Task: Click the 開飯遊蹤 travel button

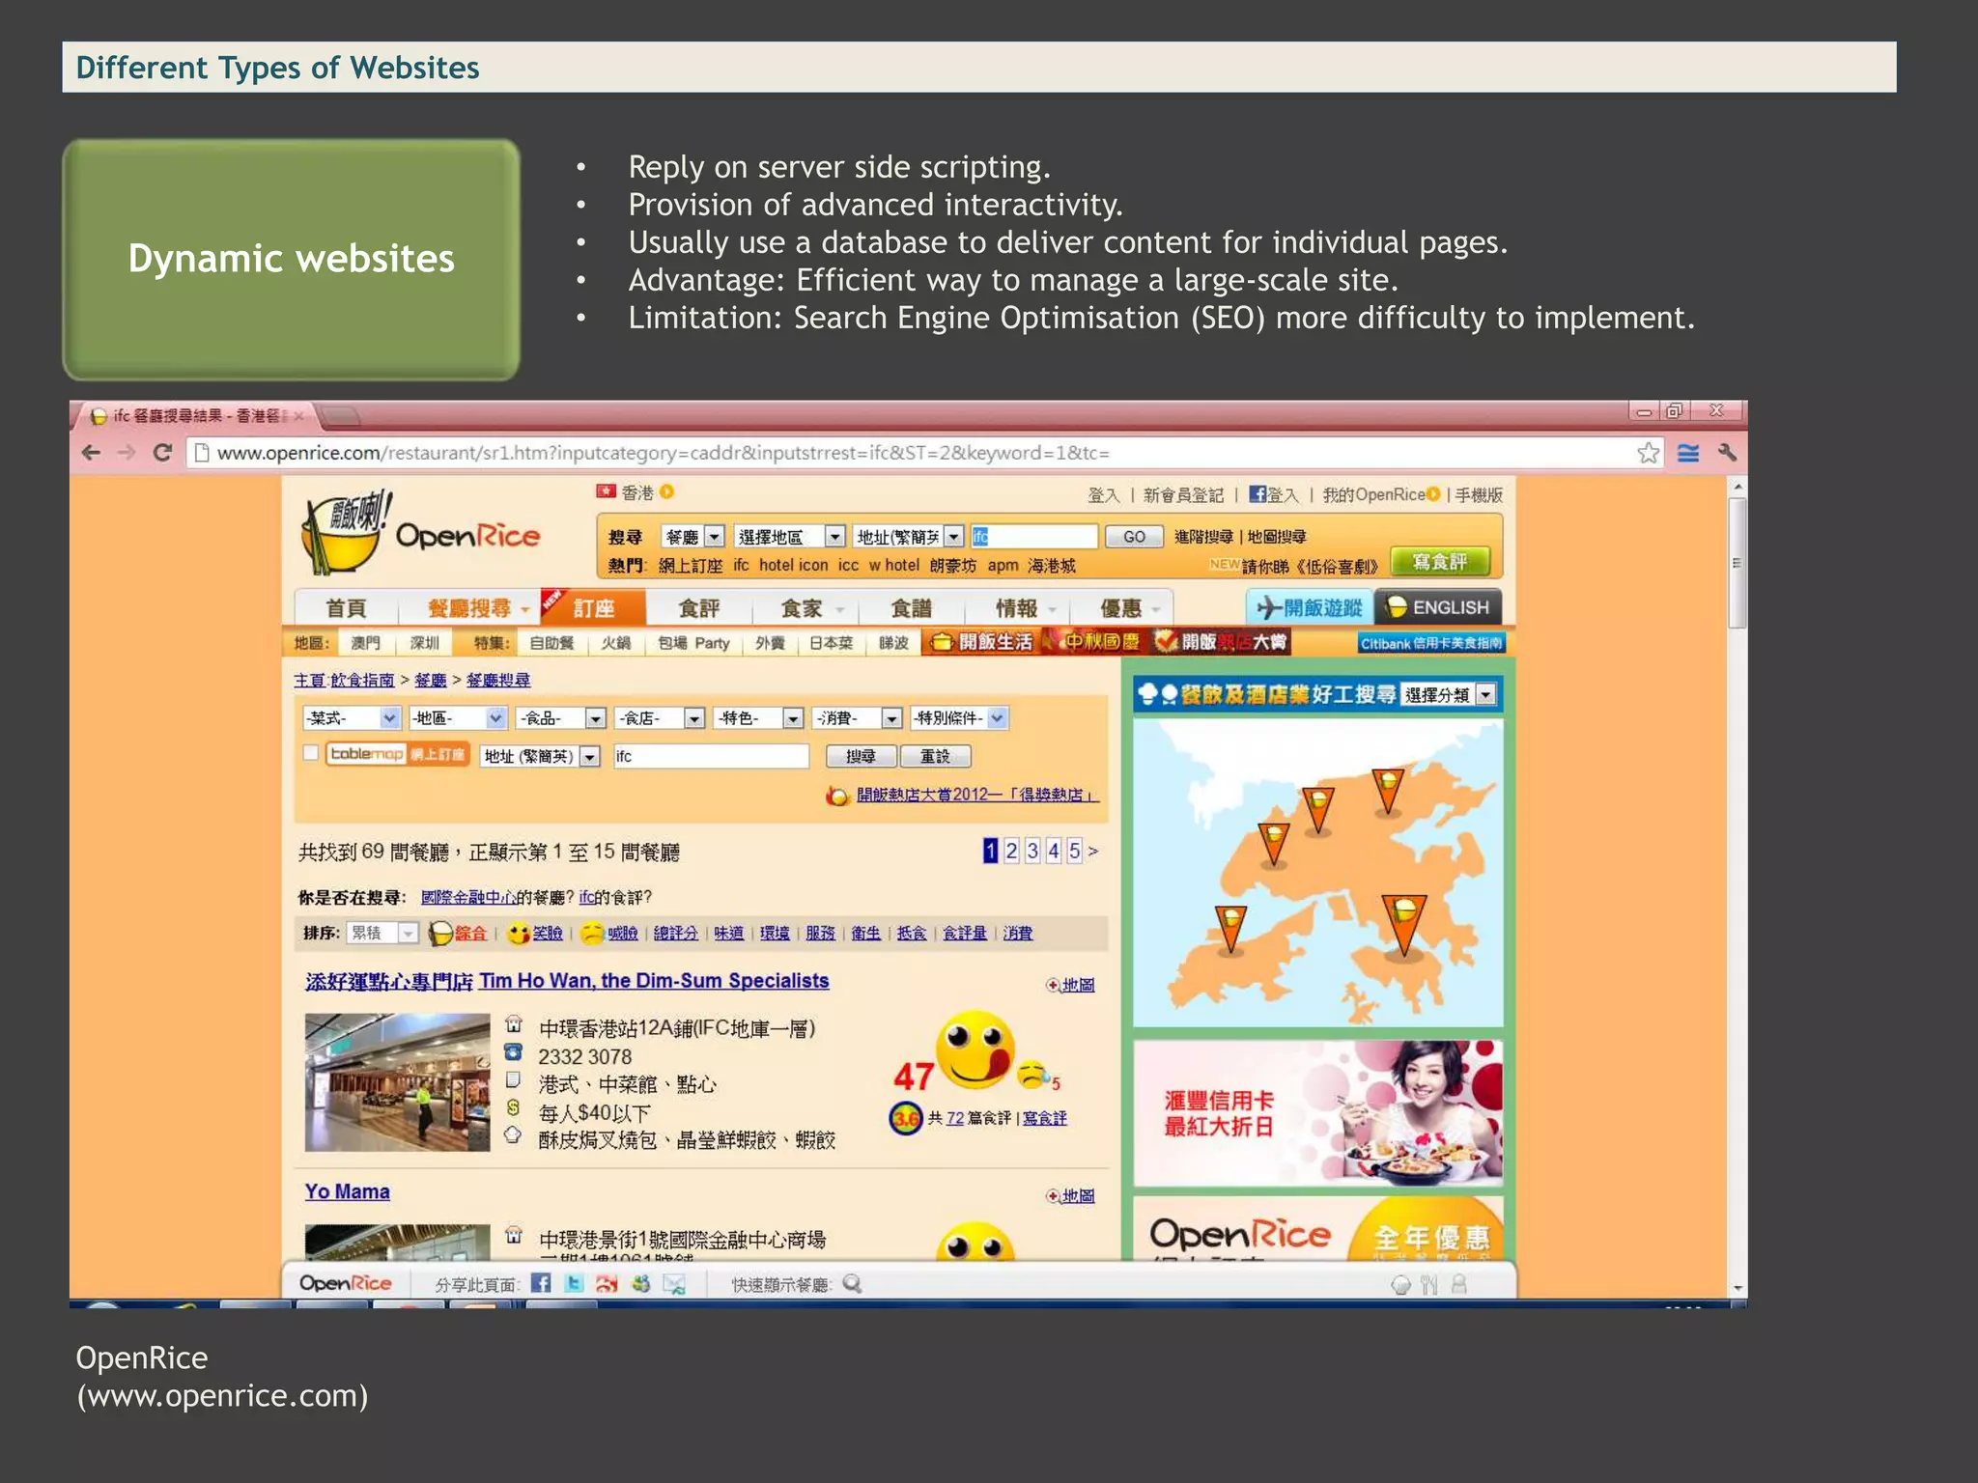Action: point(1309,607)
